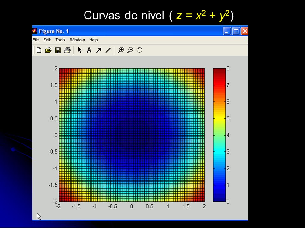Open the Help menu
Viewport: 305px width, 228px height.
pos(93,40)
